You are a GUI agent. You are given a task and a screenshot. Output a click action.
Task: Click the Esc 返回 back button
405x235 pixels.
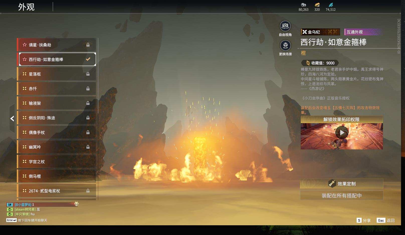pyautogui.click(x=386, y=220)
